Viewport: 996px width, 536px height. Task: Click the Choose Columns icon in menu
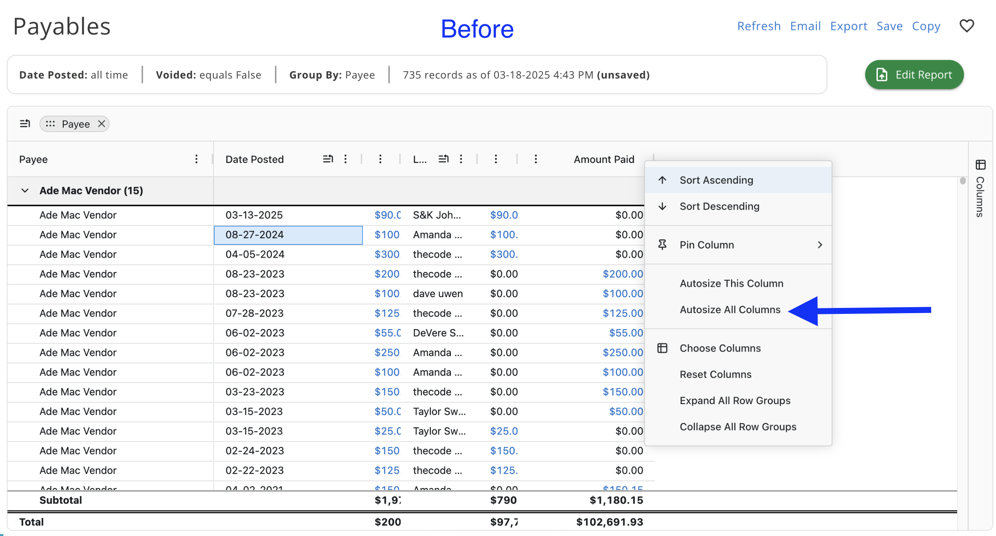coord(662,348)
